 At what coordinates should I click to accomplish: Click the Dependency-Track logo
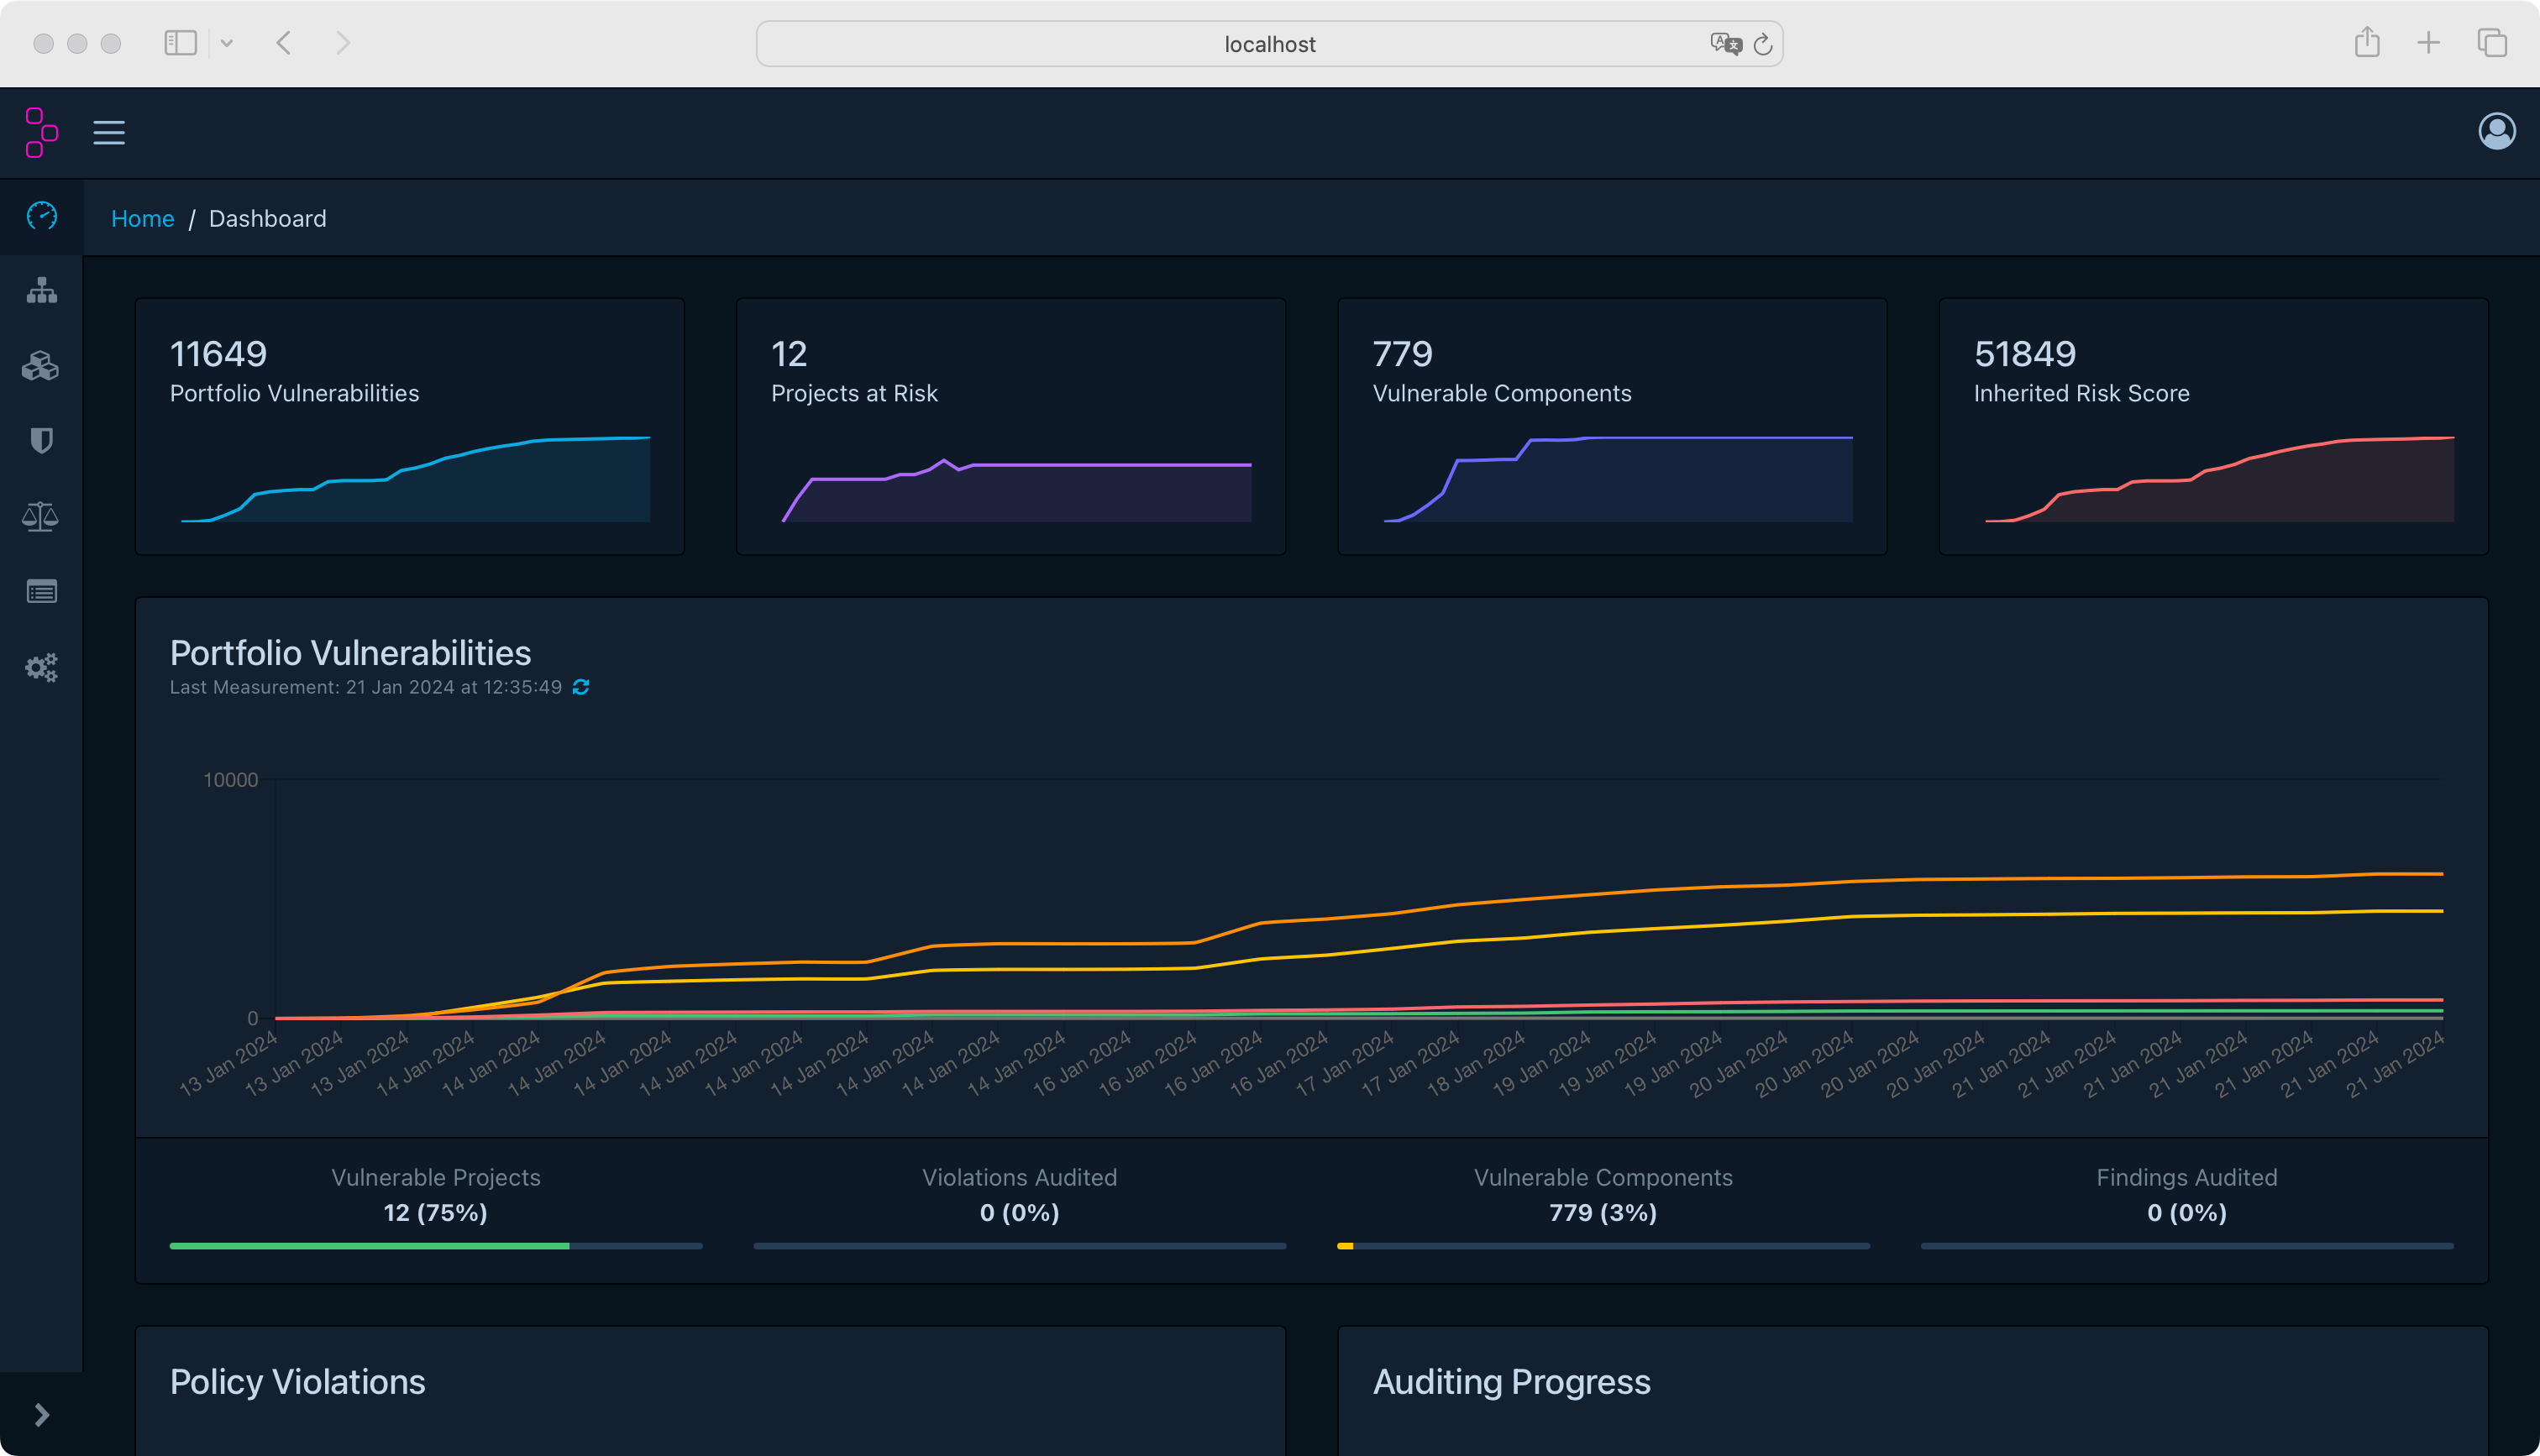pyautogui.click(x=41, y=132)
